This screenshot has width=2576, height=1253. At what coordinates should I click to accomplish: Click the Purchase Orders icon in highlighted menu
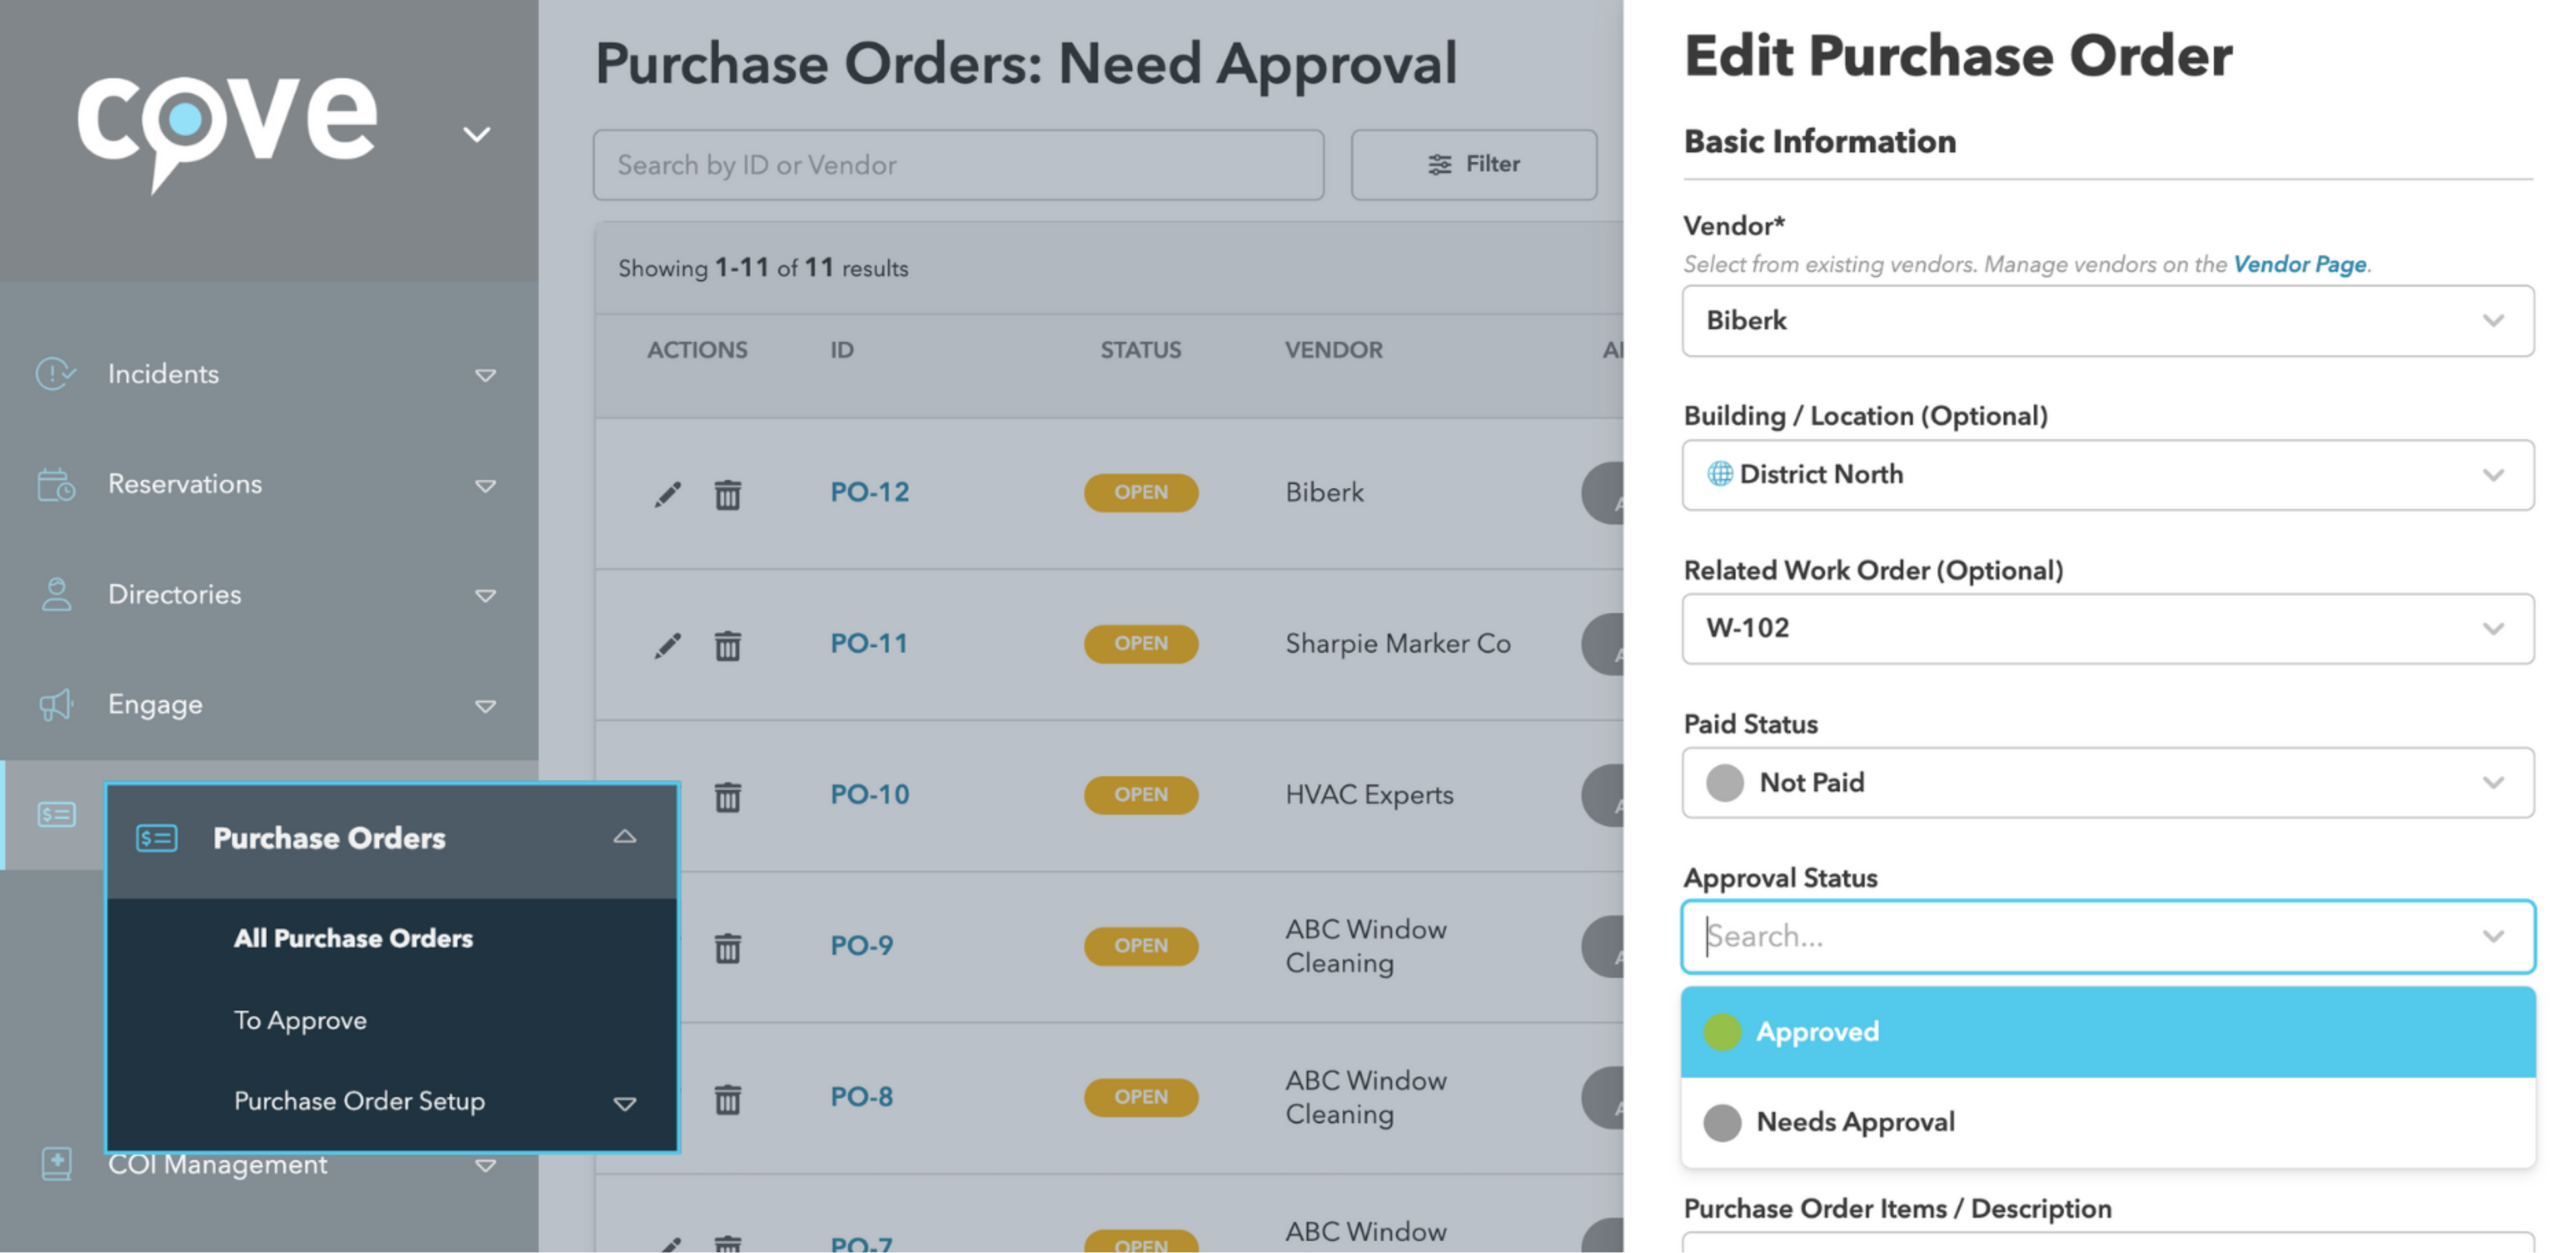tap(157, 838)
